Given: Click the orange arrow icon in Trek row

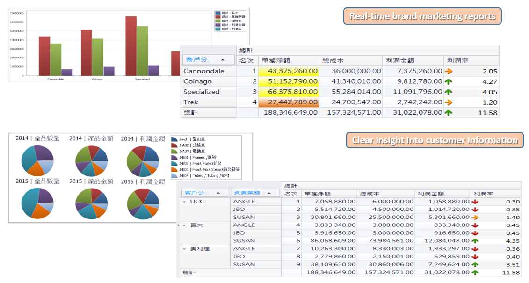Looking at the screenshot, I should (x=449, y=102).
